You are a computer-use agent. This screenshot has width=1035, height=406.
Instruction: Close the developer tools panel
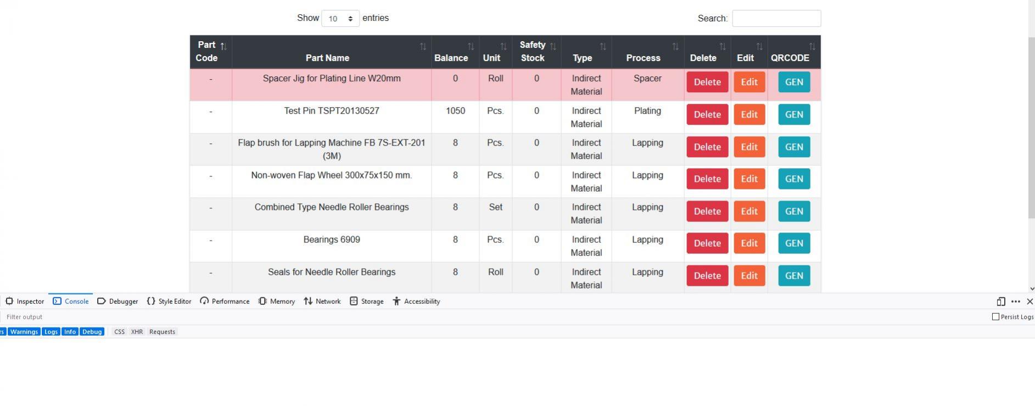point(1030,302)
